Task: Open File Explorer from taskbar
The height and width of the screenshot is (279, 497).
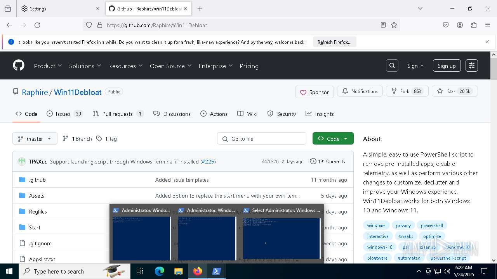Action: coord(178,271)
